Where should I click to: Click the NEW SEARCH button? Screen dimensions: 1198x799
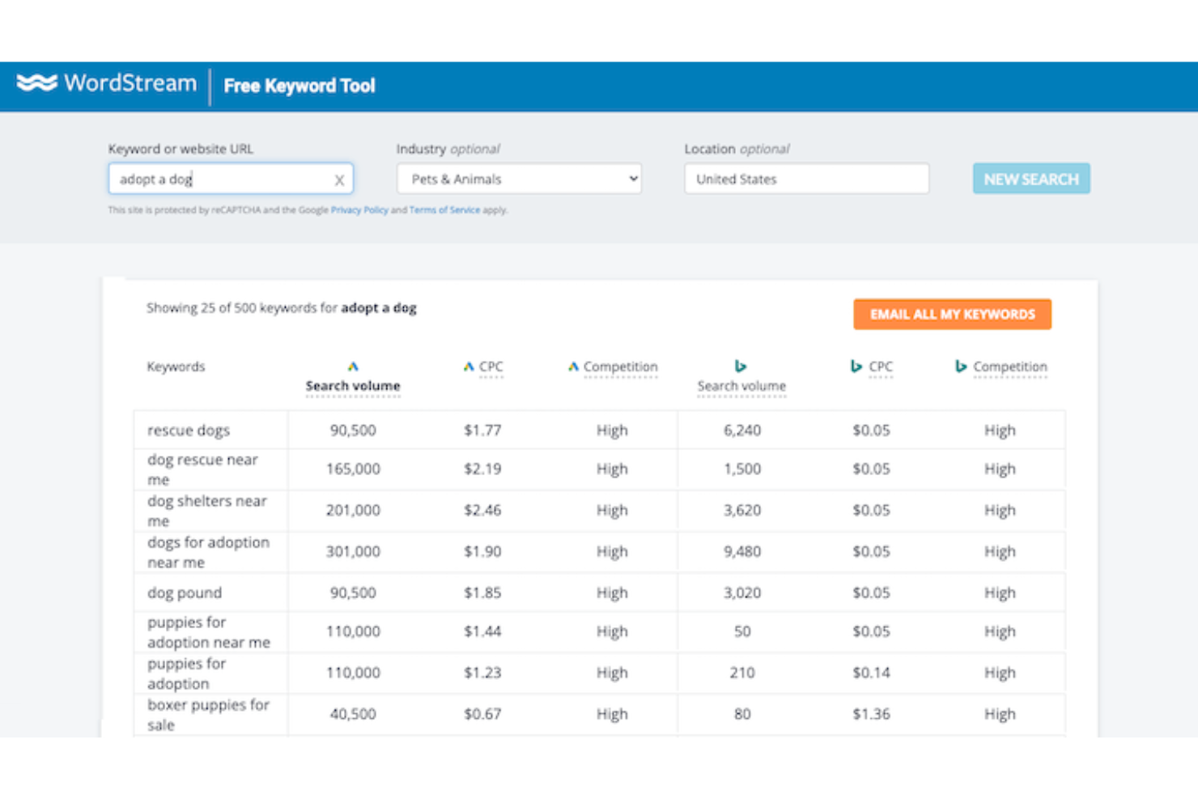[1030, 178]
